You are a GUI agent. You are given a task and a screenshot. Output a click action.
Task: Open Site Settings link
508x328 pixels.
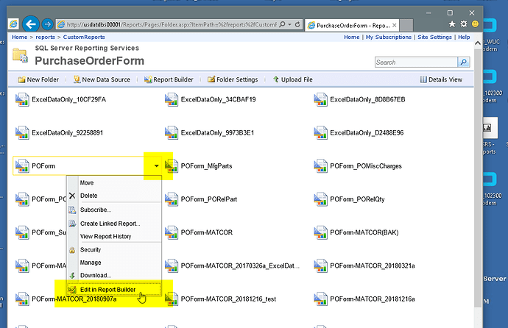[x=434, y=38]
